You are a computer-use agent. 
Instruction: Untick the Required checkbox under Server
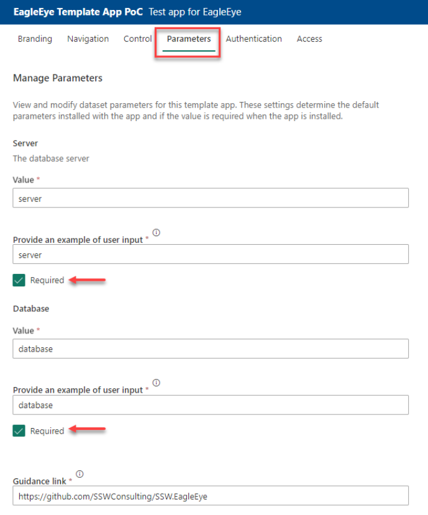(19, 280)
